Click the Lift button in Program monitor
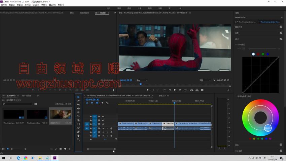 point(192,90)
